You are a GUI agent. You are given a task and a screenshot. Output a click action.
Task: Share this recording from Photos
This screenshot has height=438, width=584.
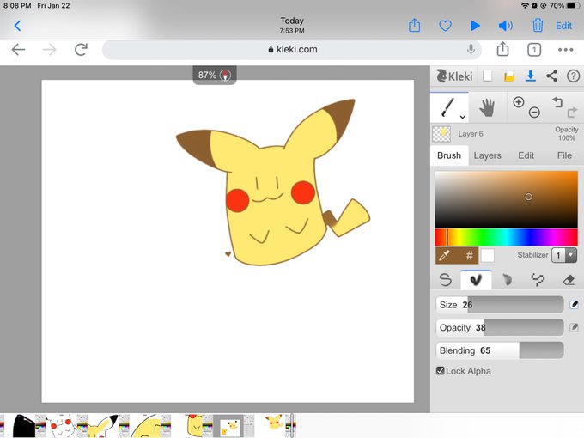414,25
